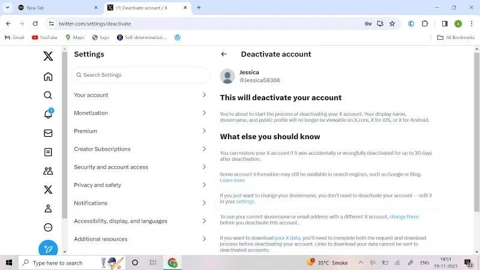Click browser reload button
The width and height of the screenshot is (480, 270).
(35, 23)
